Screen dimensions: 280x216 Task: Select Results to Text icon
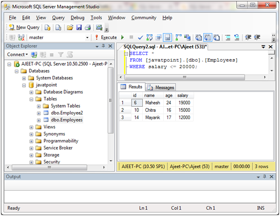tap(198, 37)
